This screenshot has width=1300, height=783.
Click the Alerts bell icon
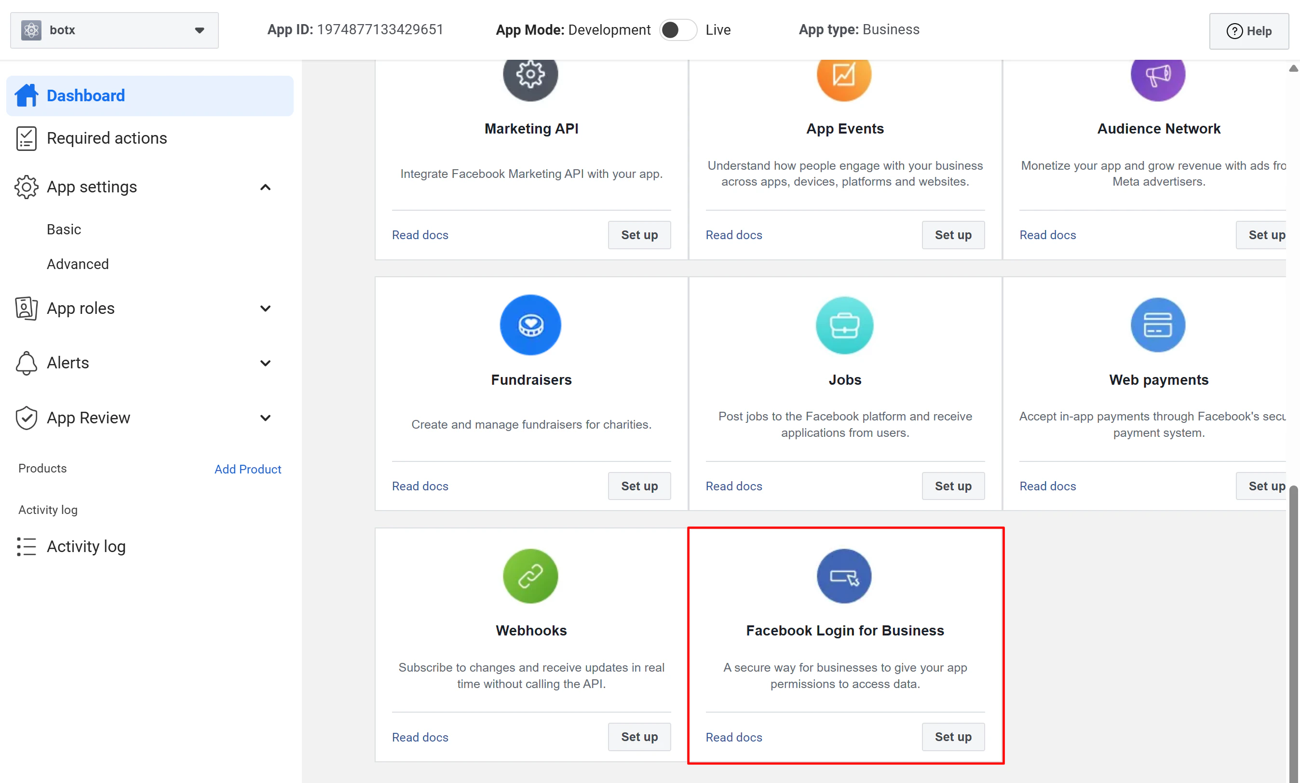[x=27, y=363]
